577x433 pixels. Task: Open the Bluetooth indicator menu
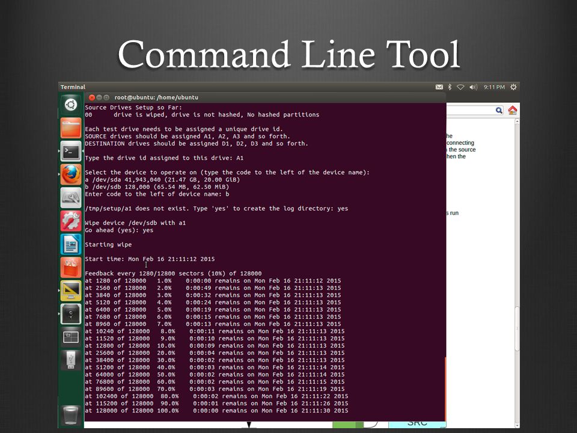(450, 87)
